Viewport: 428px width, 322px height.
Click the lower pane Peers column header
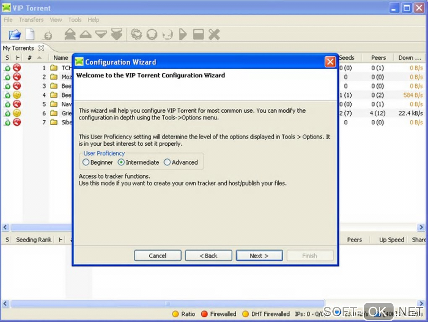[354, 240]
